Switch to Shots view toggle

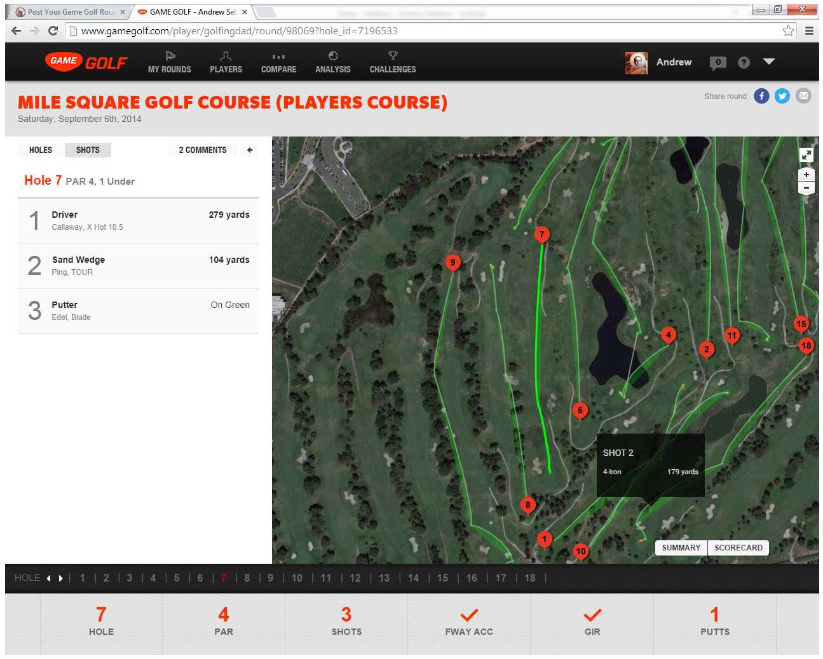tap(88, 150)
